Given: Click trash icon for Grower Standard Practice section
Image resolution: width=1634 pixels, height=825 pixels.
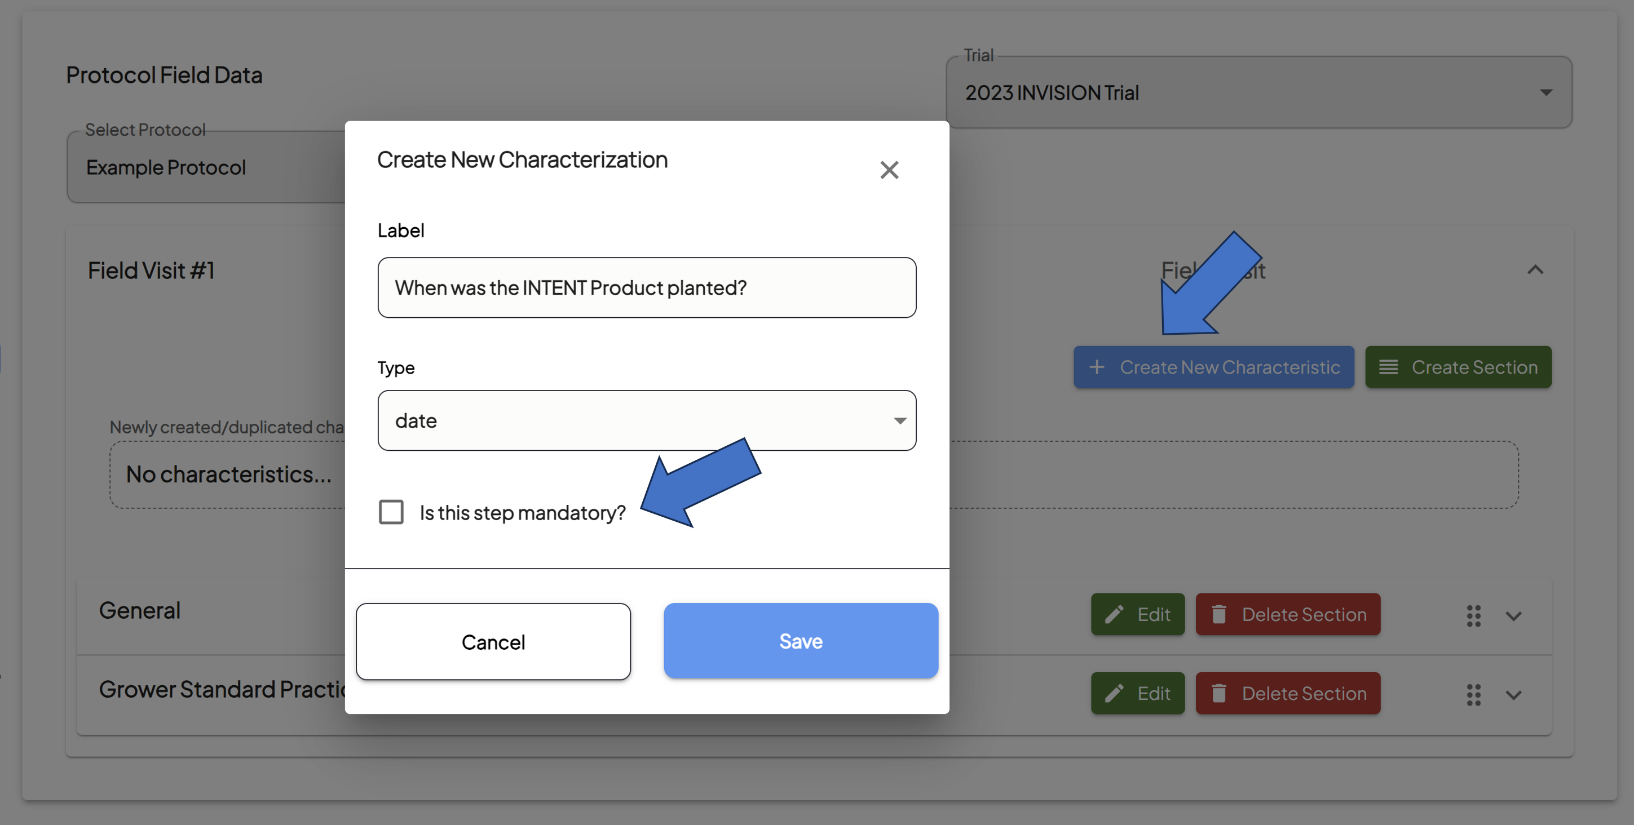Looking at the screenshot, I should pos(1218,693).
